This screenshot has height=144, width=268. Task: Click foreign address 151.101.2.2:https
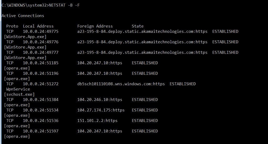[x=97, y=121]
